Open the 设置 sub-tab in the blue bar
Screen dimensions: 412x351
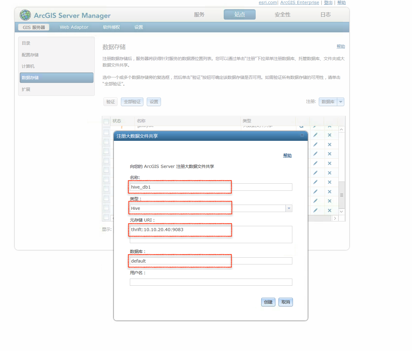coord(138,27)
